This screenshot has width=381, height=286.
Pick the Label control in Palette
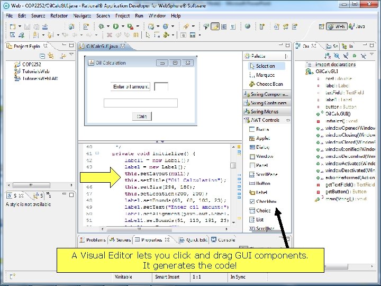coord(258,192)
